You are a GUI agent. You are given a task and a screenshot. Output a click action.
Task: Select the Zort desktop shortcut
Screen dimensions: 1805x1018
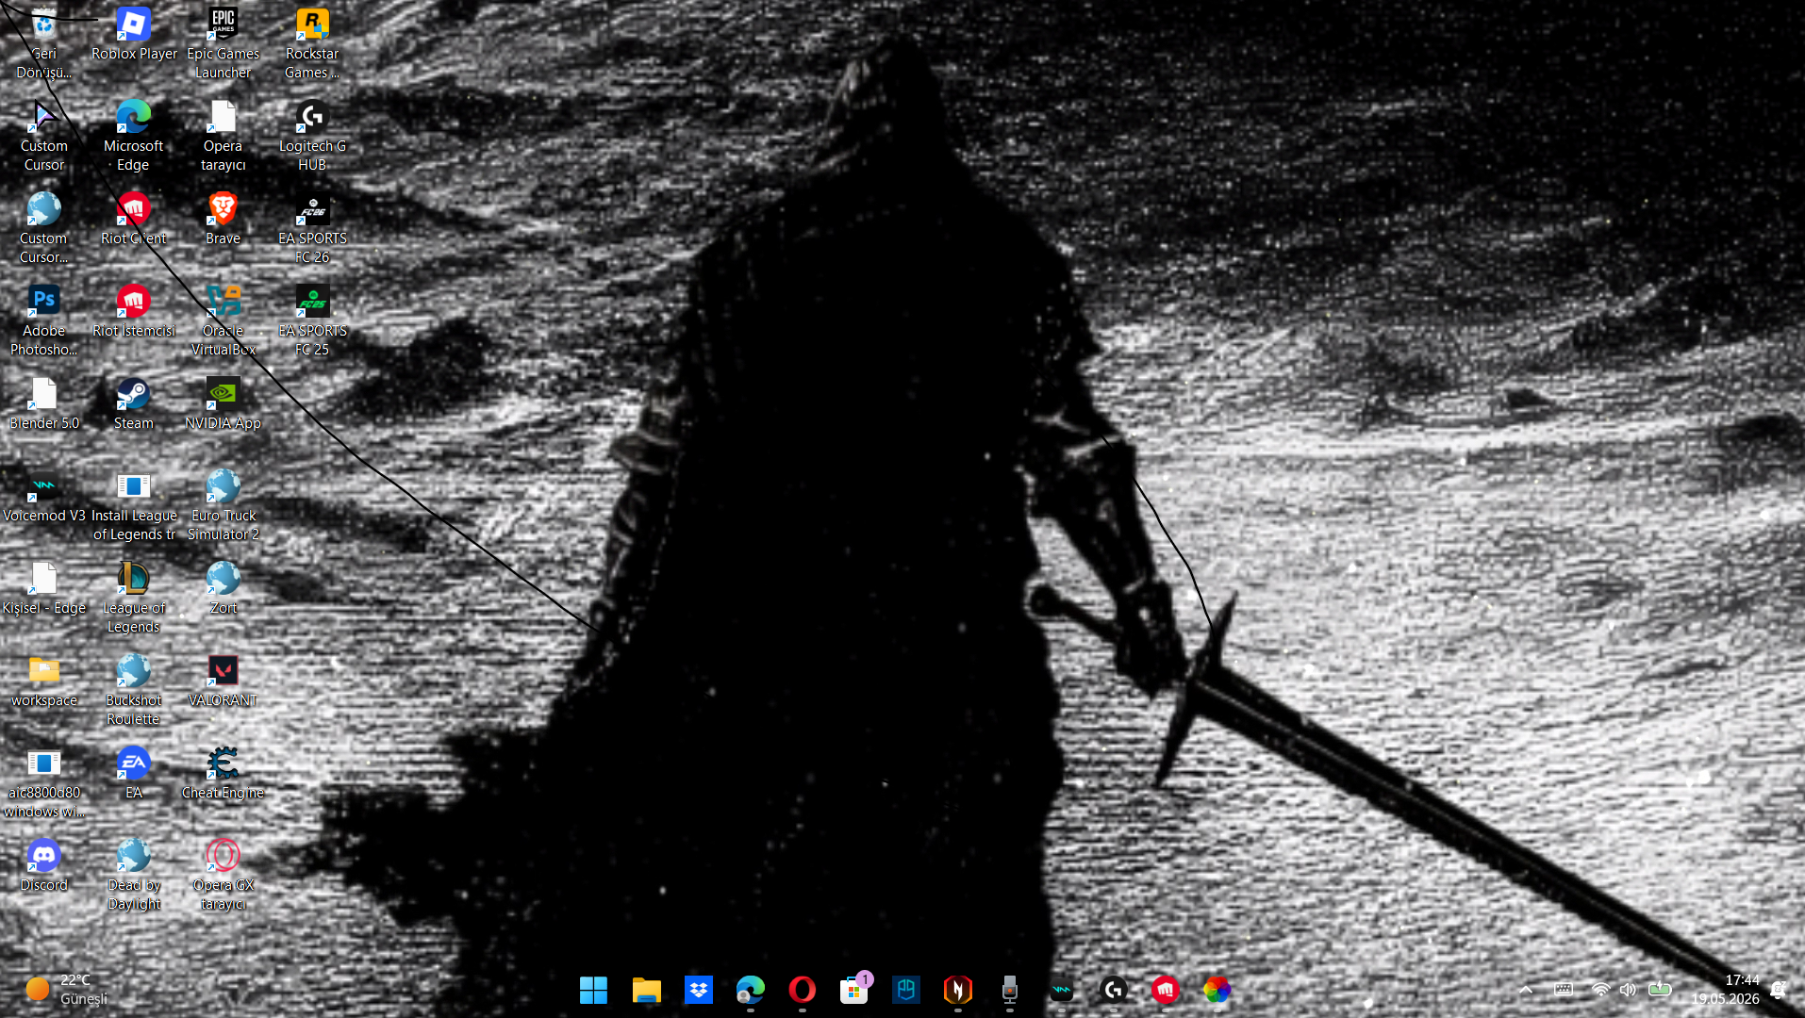coord(223,589)
